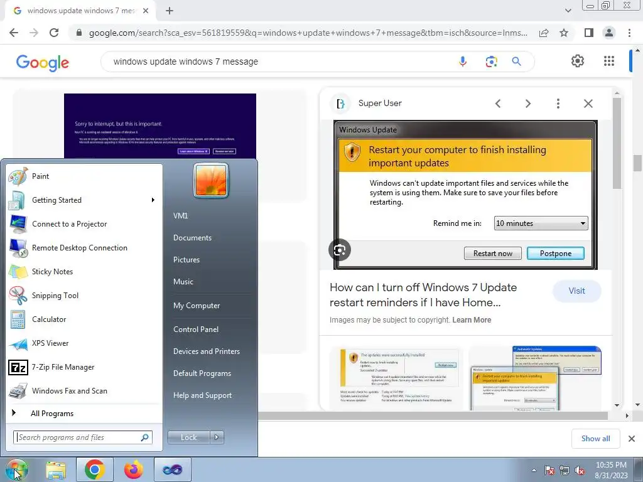Click the Lens search icon on preview image

[x=340, y=250]
